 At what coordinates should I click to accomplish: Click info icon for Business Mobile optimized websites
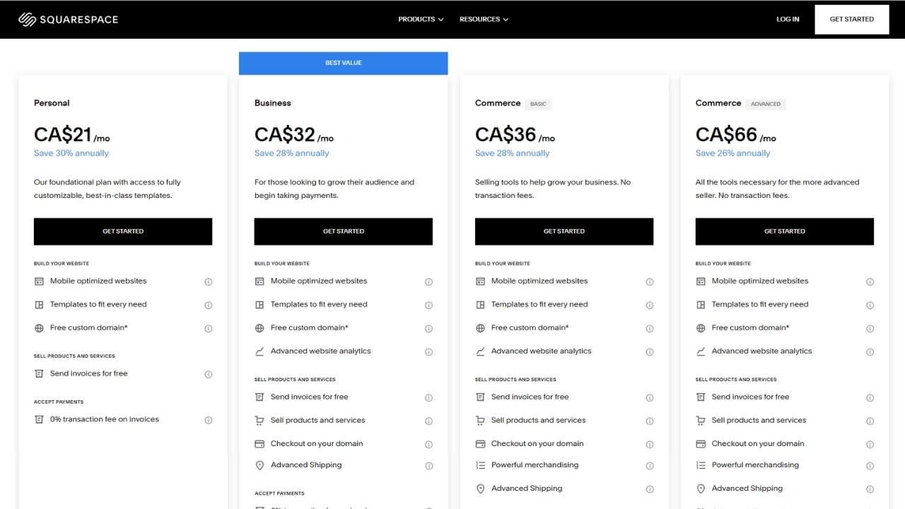(x=428, y=281)
